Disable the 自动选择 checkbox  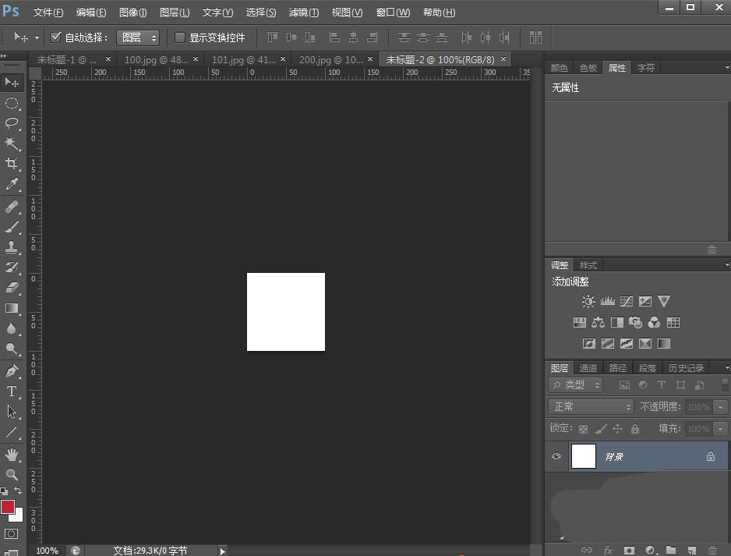click(55, 37)
